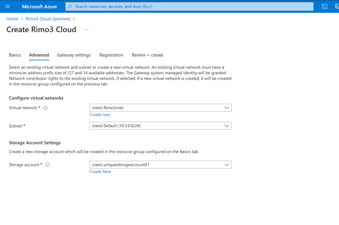The height and width of the screenshot is (225, 339).
Task: Show Storage account info tooltip icon
Action: tap(47, 165)
